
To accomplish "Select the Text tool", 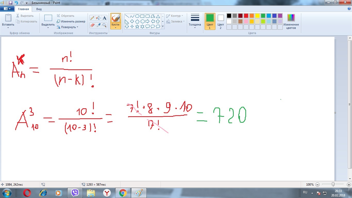I will coord(104,18).
